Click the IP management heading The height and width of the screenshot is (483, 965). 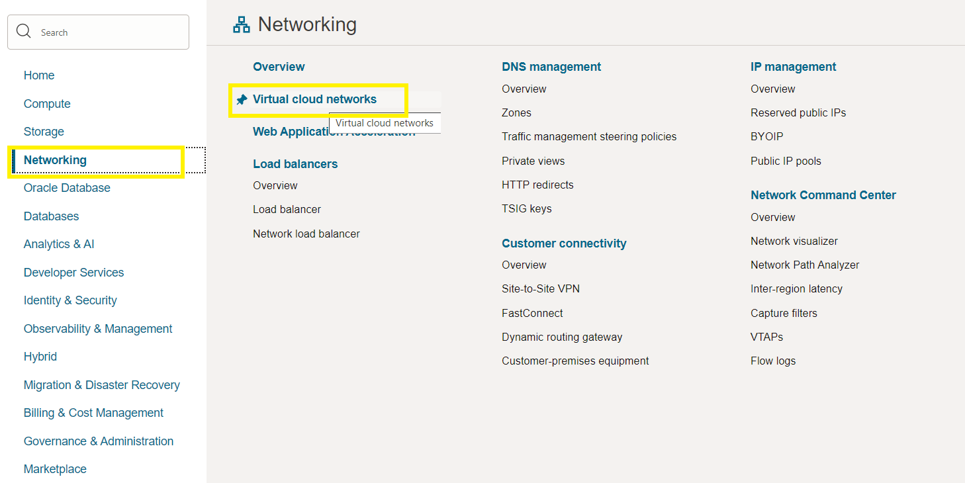[794, 67]
